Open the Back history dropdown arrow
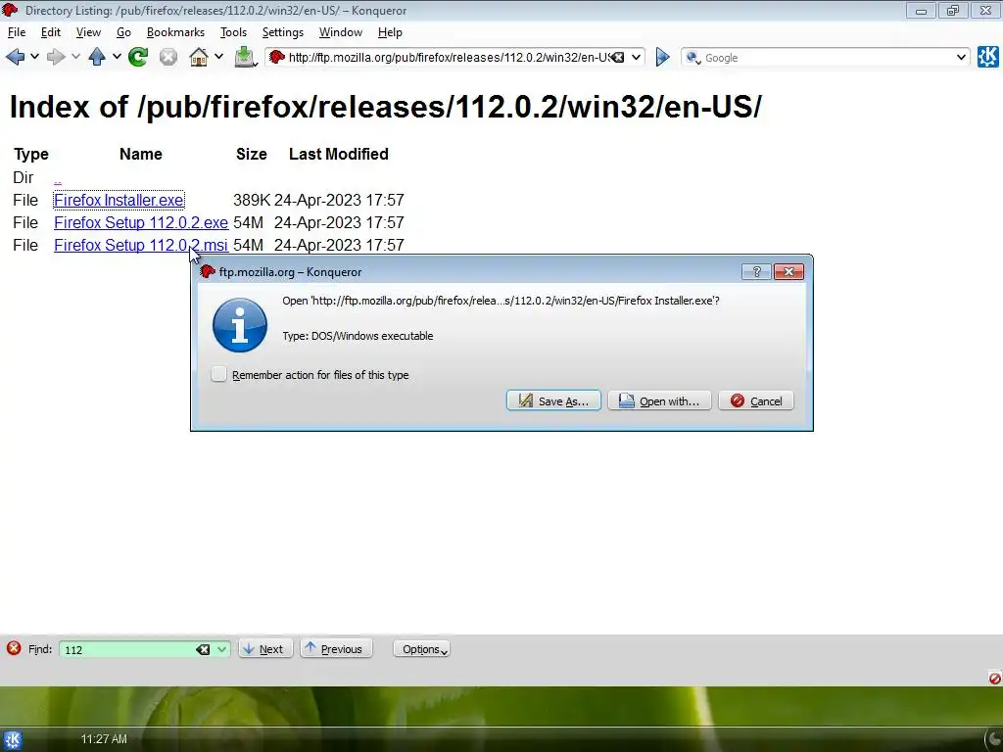The image size is (1003, 752). [34, 57]
